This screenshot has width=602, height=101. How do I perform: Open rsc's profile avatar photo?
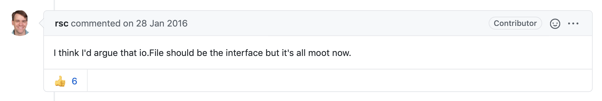20,23
